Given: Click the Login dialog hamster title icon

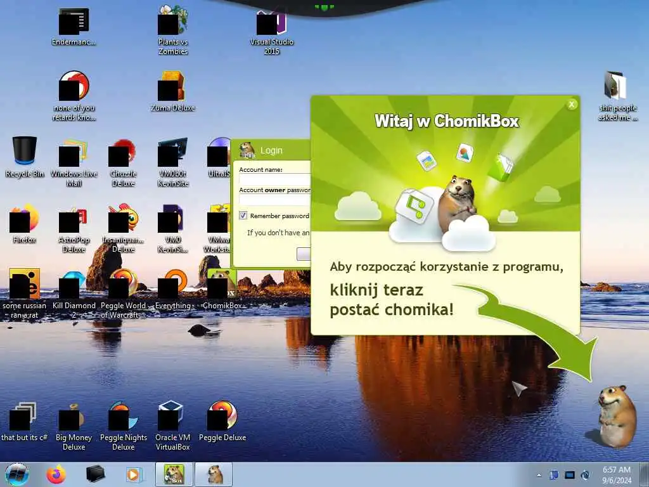Looking at the screenshot, I should click(x=248, y=150).
